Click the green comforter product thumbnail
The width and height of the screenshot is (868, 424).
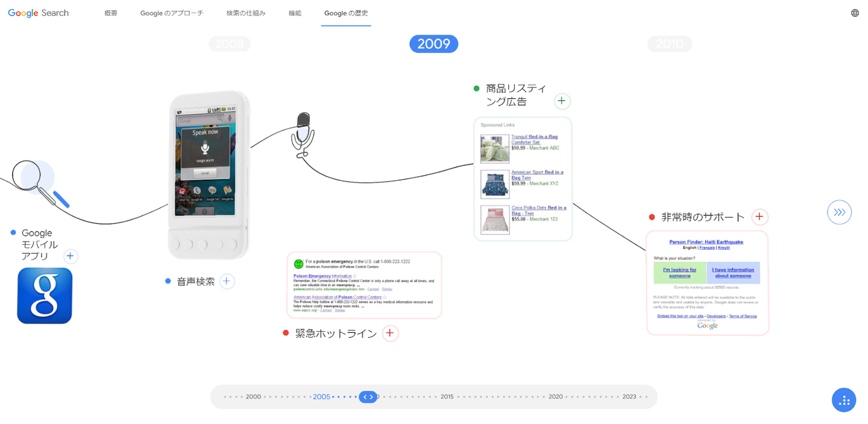(495, 149)
